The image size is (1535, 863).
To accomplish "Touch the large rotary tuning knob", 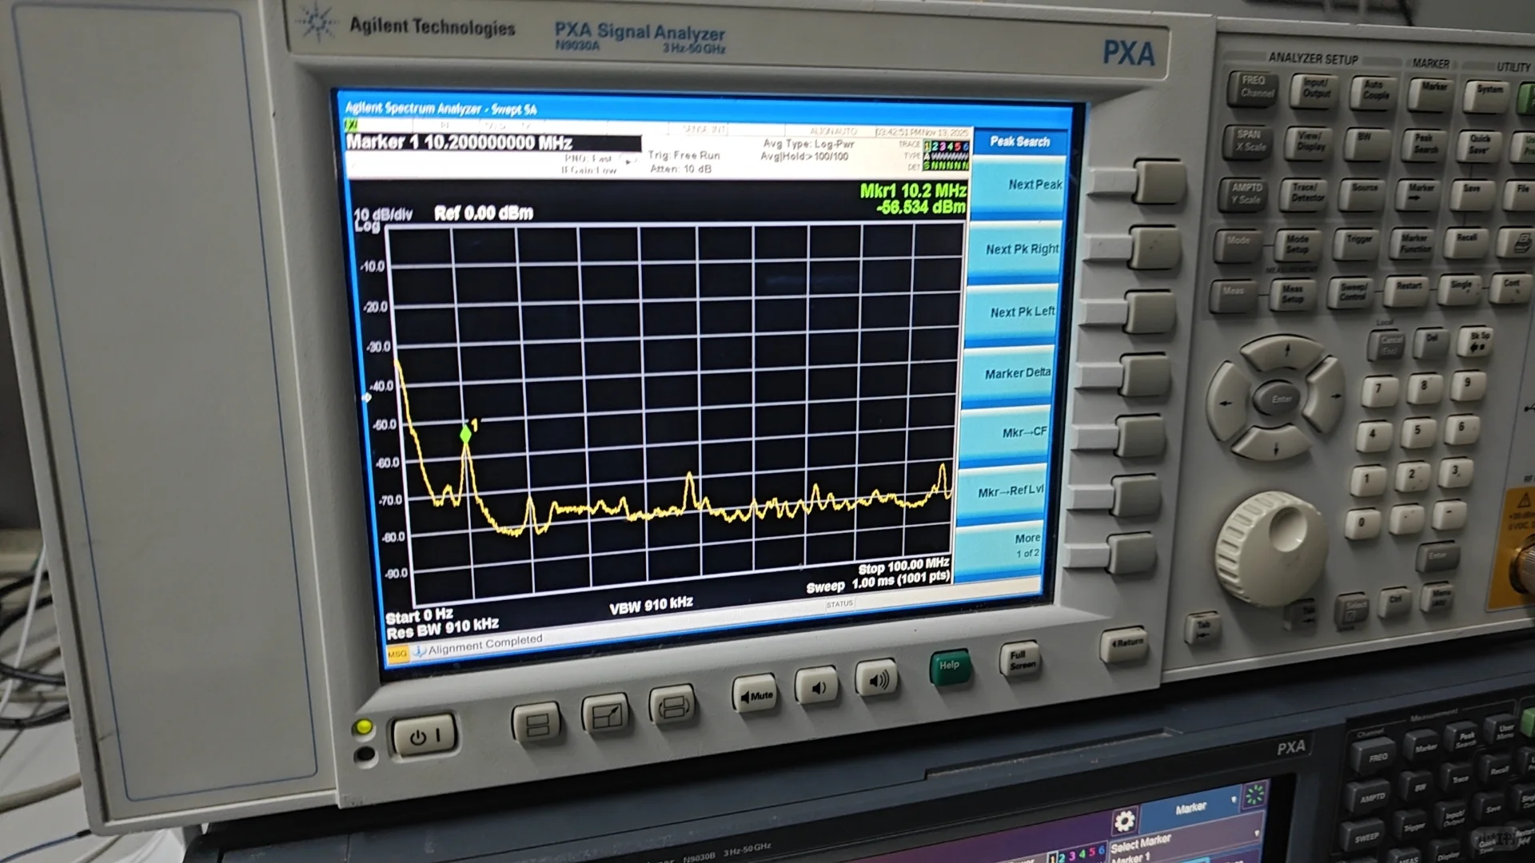I will (1273, 547).
